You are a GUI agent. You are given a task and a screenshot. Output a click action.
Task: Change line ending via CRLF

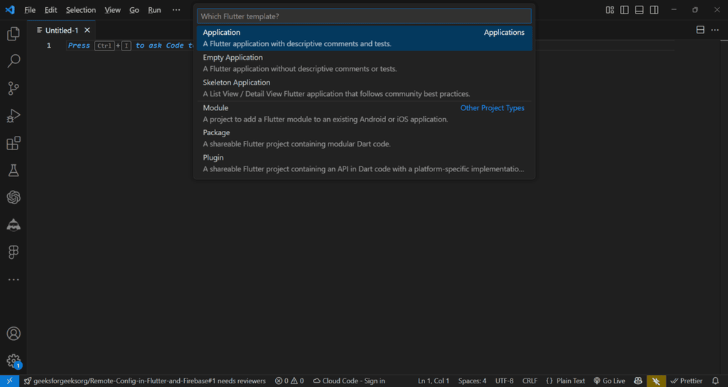tap(530, 381)
